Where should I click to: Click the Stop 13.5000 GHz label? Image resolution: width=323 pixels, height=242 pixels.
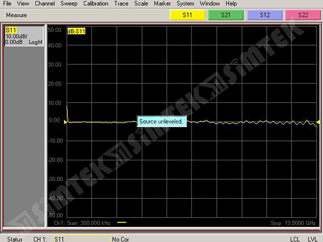(293, 223)
